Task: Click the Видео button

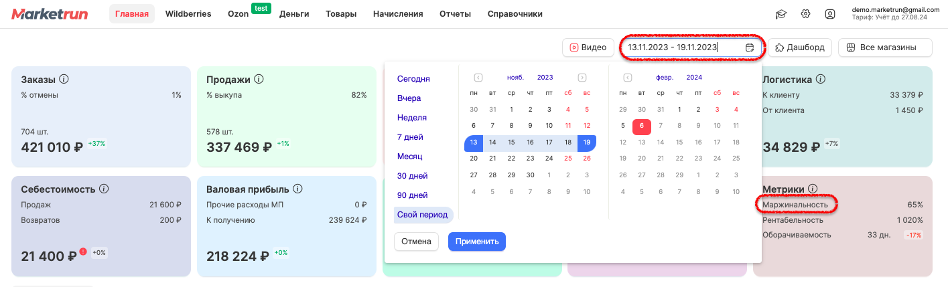Action: [588, 47]
